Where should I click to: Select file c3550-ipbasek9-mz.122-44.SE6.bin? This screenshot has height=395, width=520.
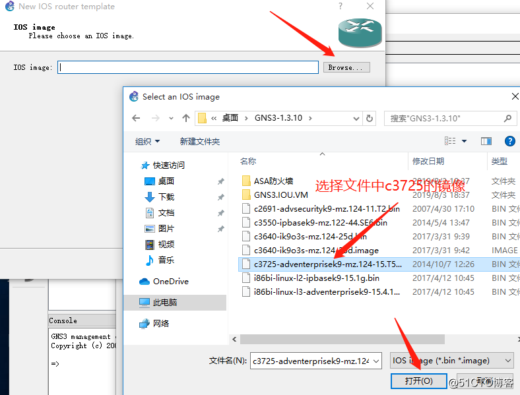tap(320, 223)
